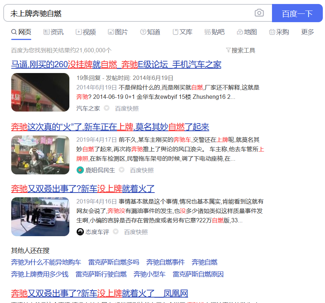325x303 pixels.
Task: Switch to the 图片 tab
Action: pos(118,32)
